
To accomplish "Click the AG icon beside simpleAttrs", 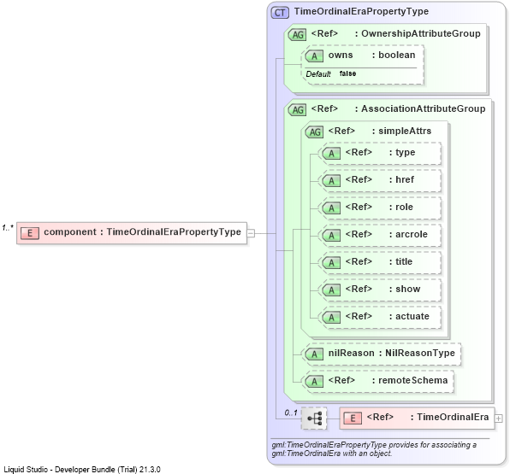I will point(314,132).
